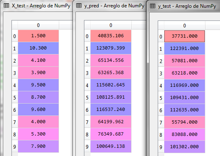
Task: Select y_pred cell 63265.368
Action: [x=111, y=72]
